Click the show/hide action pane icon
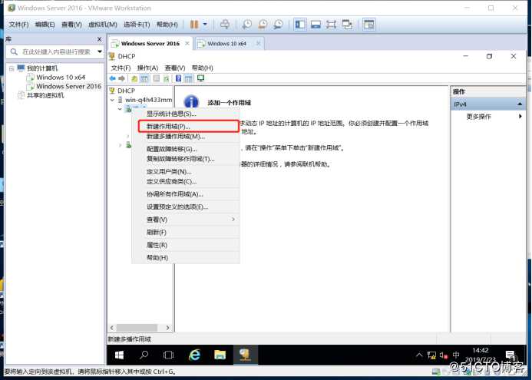 [x=188, y=79]
